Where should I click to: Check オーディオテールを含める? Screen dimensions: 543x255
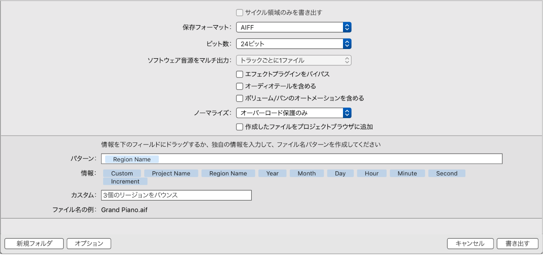coord(240,86)
